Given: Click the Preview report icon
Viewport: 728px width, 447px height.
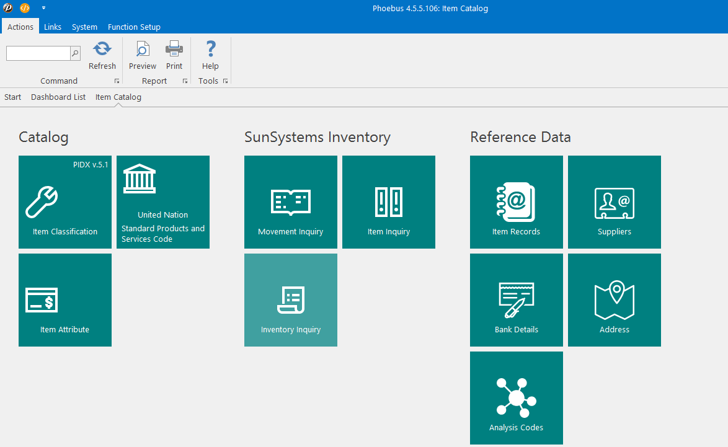Looking at the screenshot, I should tap(143, 49).
